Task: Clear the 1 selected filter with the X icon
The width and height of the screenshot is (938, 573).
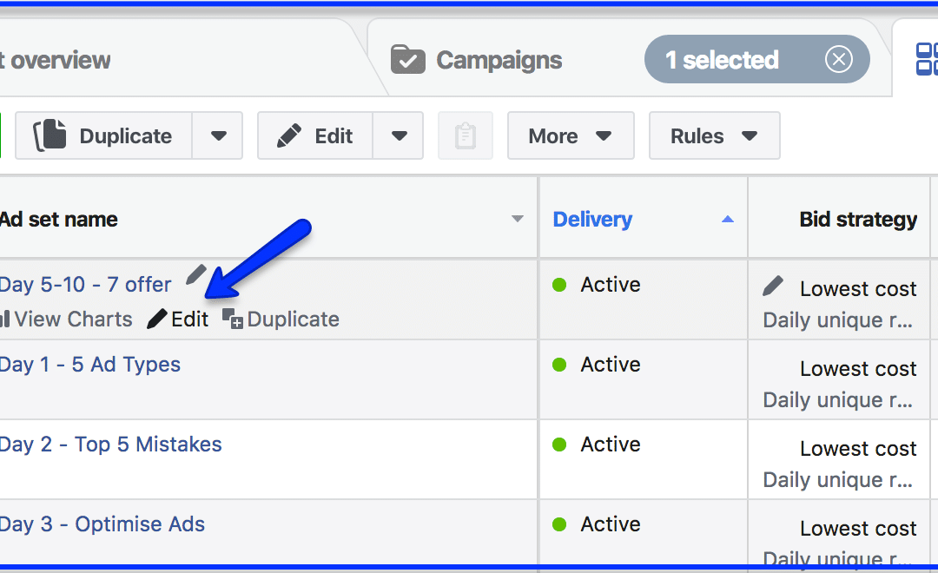Action: [839, 59]
